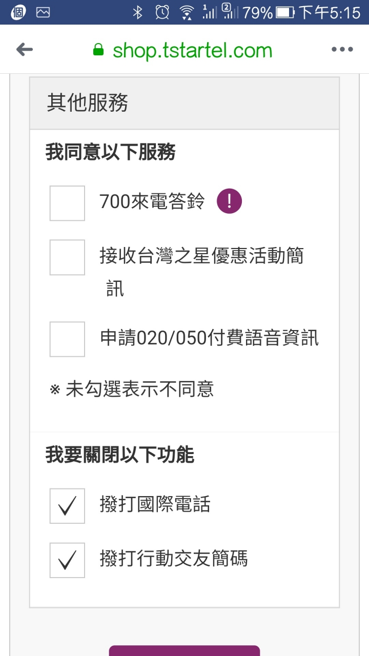The width and height of the screenshot is (369, 656).
Task: Tap the 撥打國際電話 label text
Action: click(x=155, y=505)
